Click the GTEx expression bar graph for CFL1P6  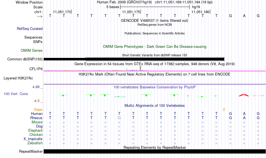point(97,69)
